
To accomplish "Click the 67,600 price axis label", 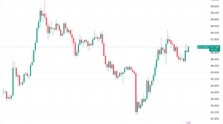I will pos(214,40).
